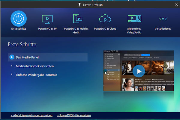Click the play icon beside Das Media-Panel
Viewport: 180px width, 120px height.
click(12, 57)
